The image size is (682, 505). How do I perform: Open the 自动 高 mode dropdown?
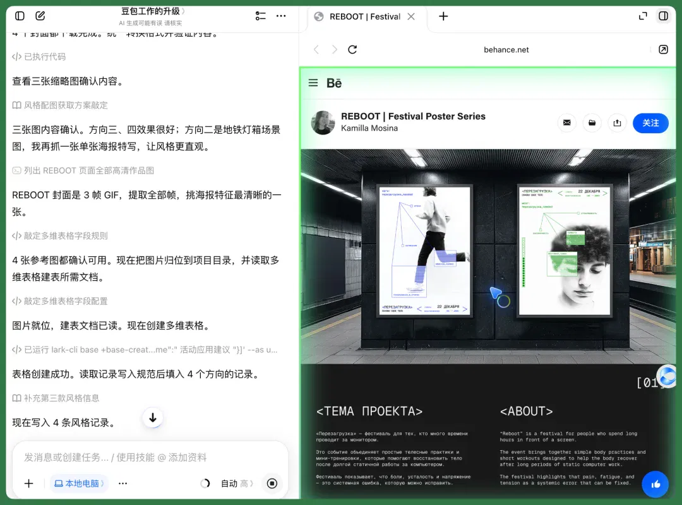(x=237, y=484)
